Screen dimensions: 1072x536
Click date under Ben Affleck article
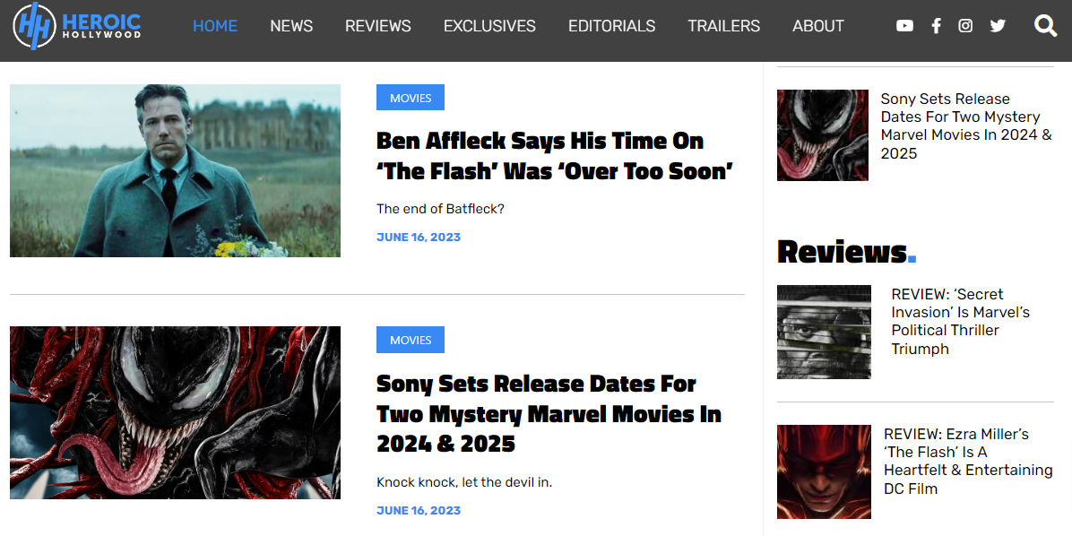point(419,238)
